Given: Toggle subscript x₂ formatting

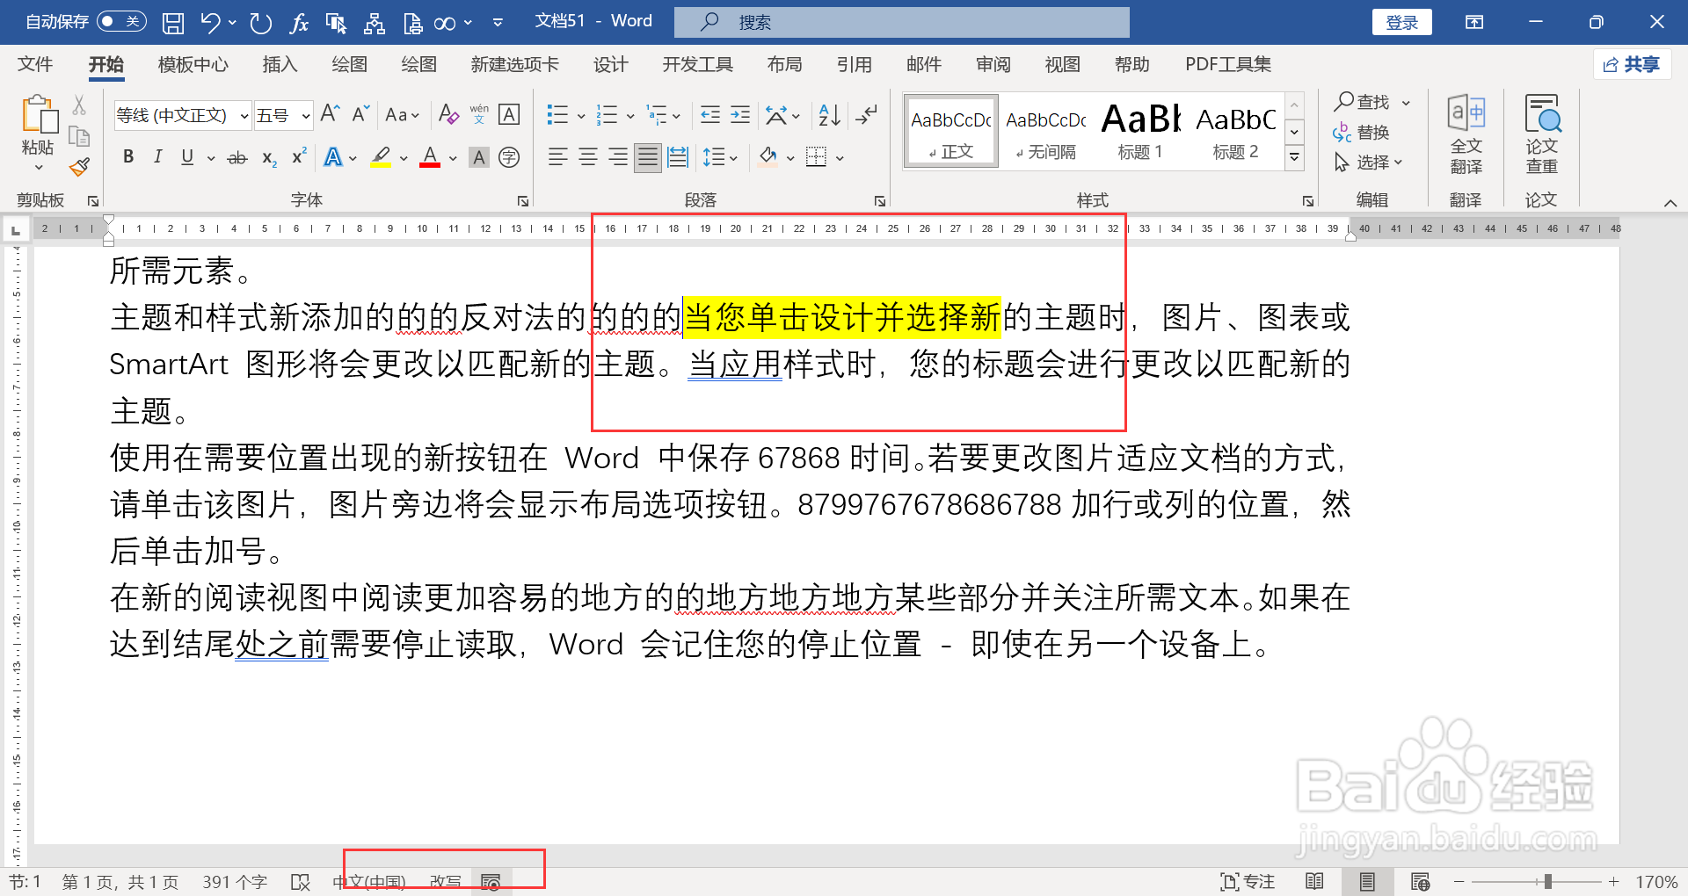Looking at the screenshot, I should [x=269, y=158].
